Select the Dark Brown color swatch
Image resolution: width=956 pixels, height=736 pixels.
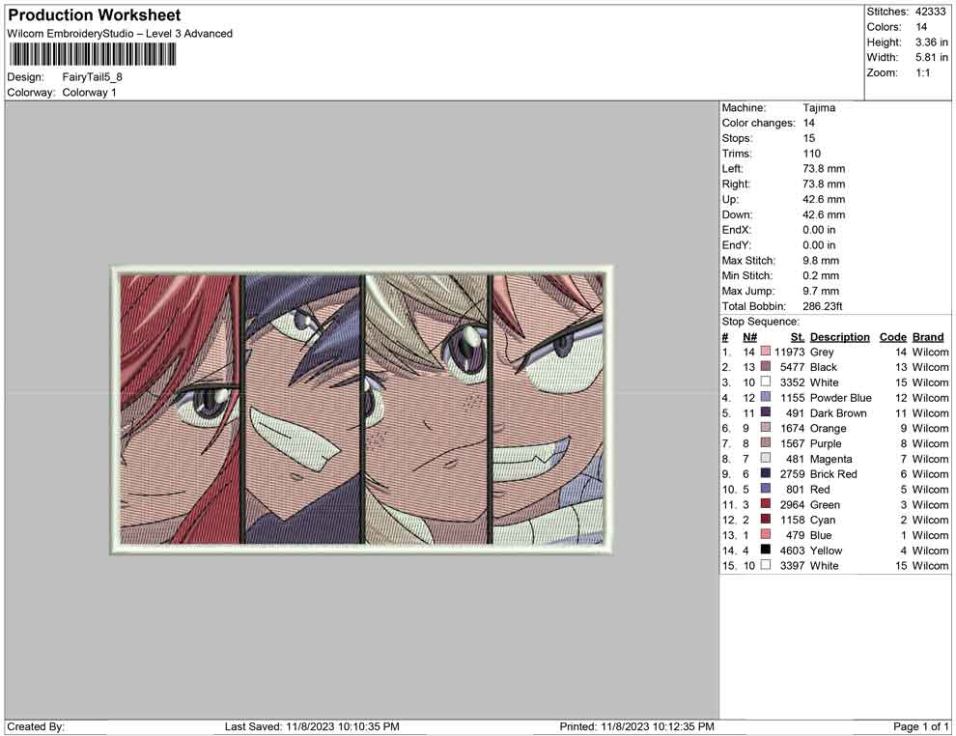[x=765, y=412]
